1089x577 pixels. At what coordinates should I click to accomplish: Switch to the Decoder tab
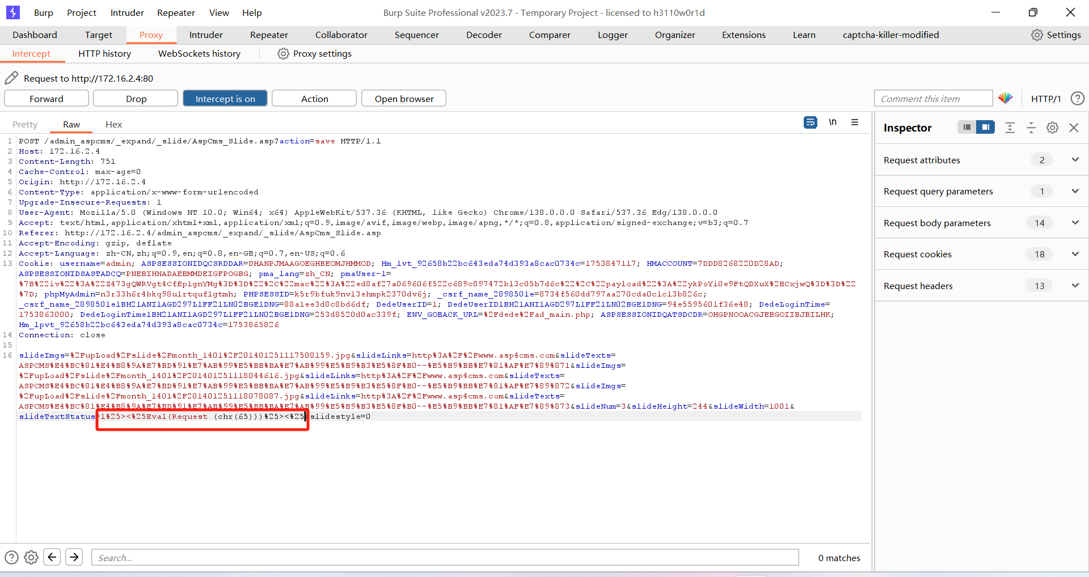484,35
